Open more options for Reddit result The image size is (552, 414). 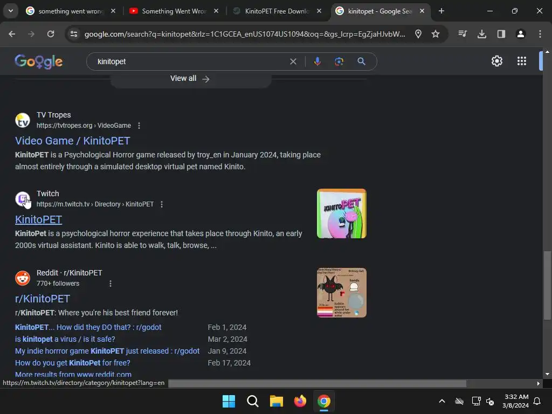(111, 284)
